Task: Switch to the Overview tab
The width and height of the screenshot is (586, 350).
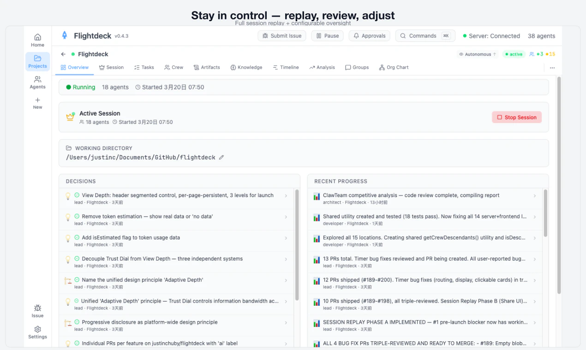Action: (x=75, y=67)
